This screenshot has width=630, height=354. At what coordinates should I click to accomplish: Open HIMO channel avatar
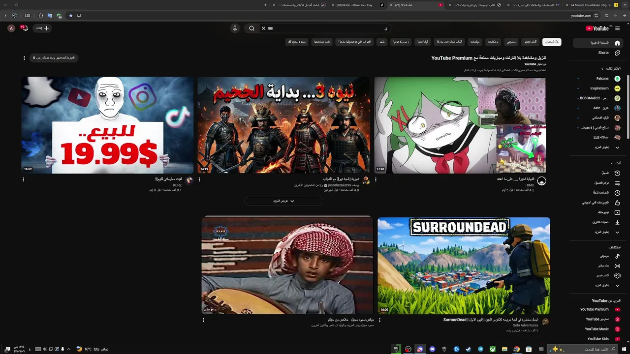(541, 181)
